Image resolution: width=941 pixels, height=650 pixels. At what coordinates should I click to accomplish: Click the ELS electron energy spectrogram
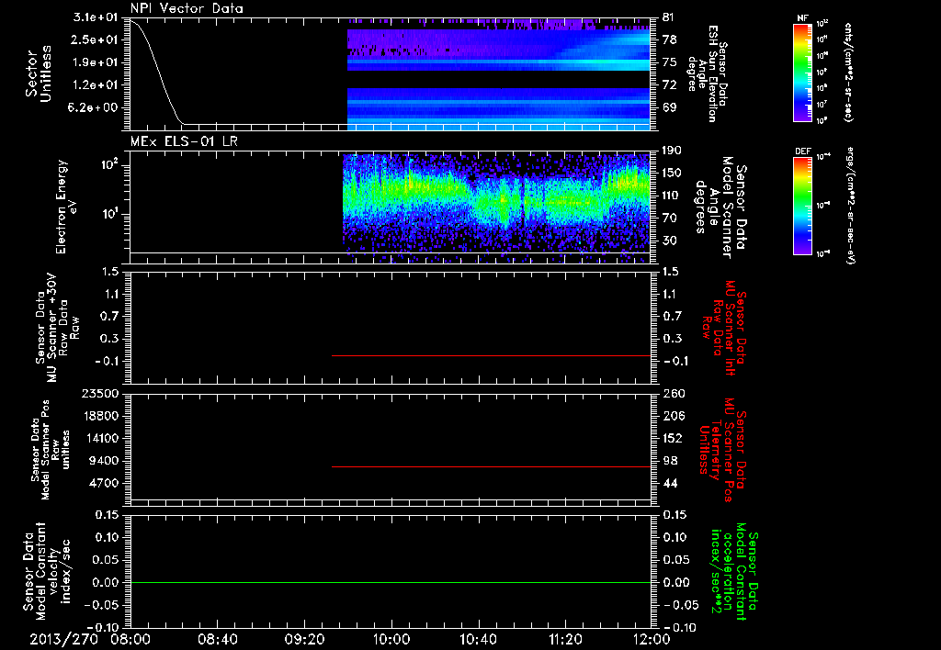[496, 208]
